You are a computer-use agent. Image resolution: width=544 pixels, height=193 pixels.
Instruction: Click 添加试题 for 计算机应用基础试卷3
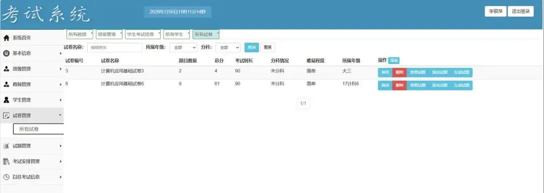pos(440,73)
